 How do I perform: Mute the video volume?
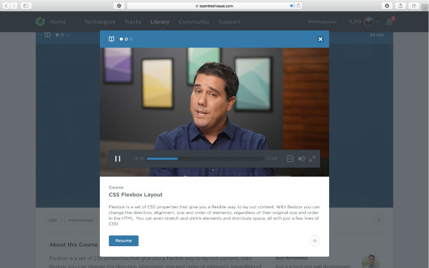click(x=301, y=159)
